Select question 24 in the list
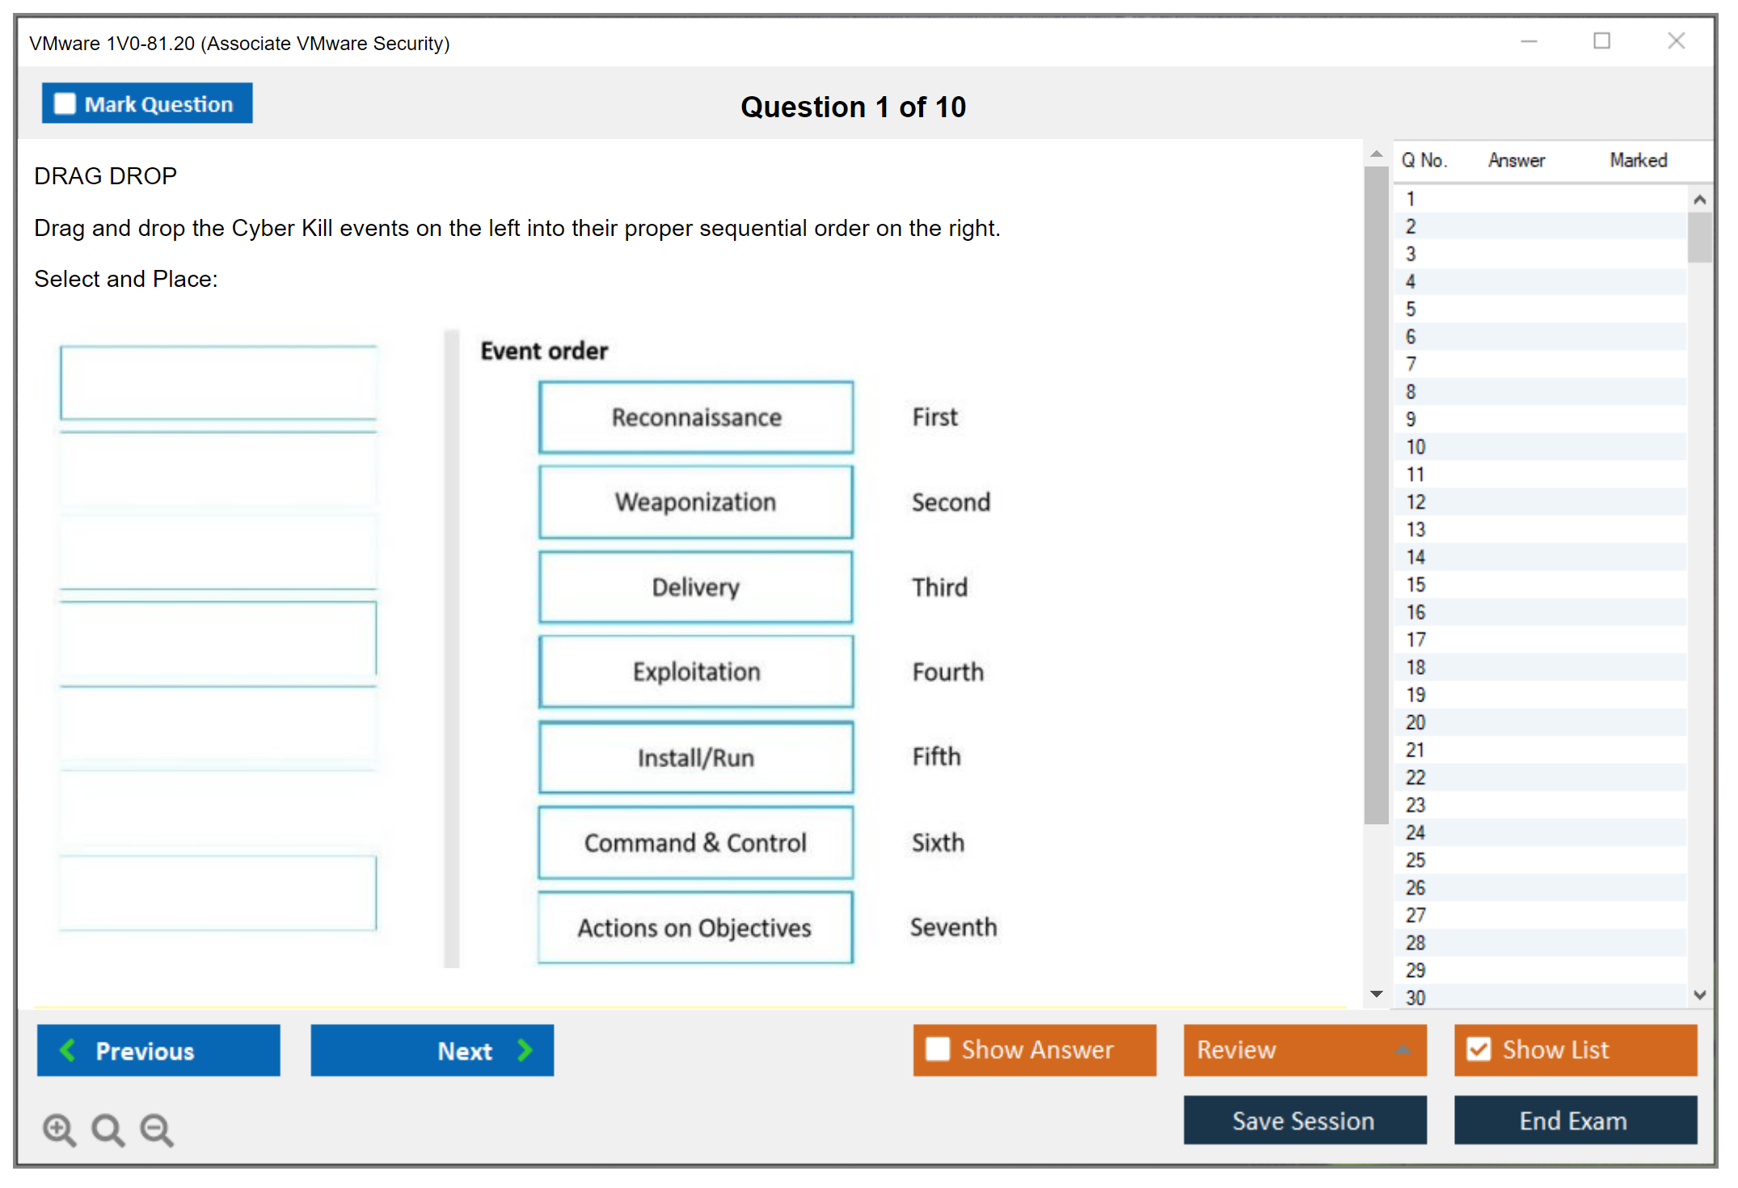1738x1188 pixels. click(1415, 832)
